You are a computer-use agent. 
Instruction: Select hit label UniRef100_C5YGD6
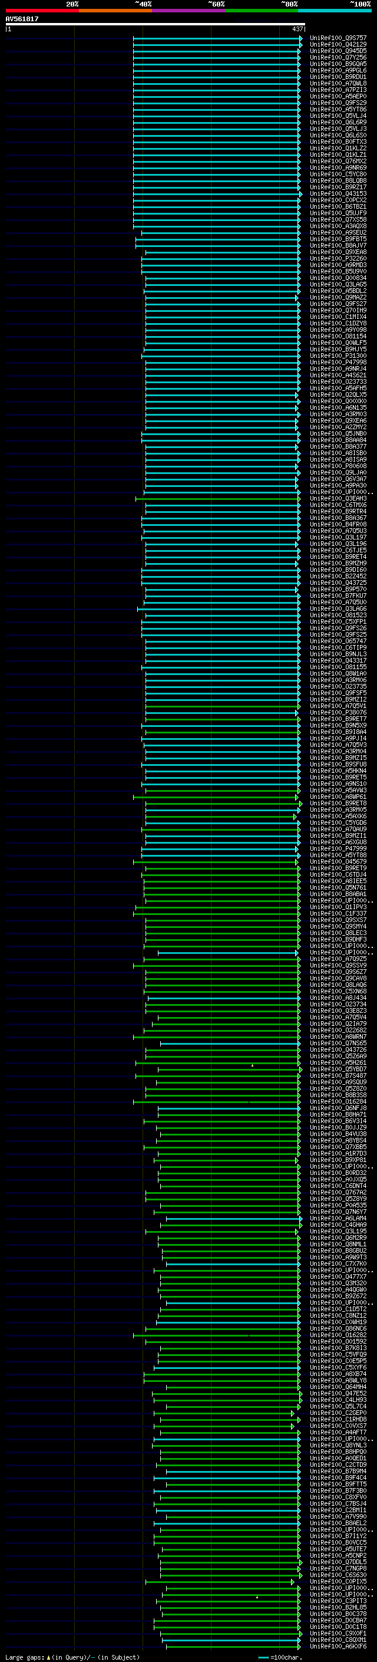pyautogui.click(x=338, y=822)
